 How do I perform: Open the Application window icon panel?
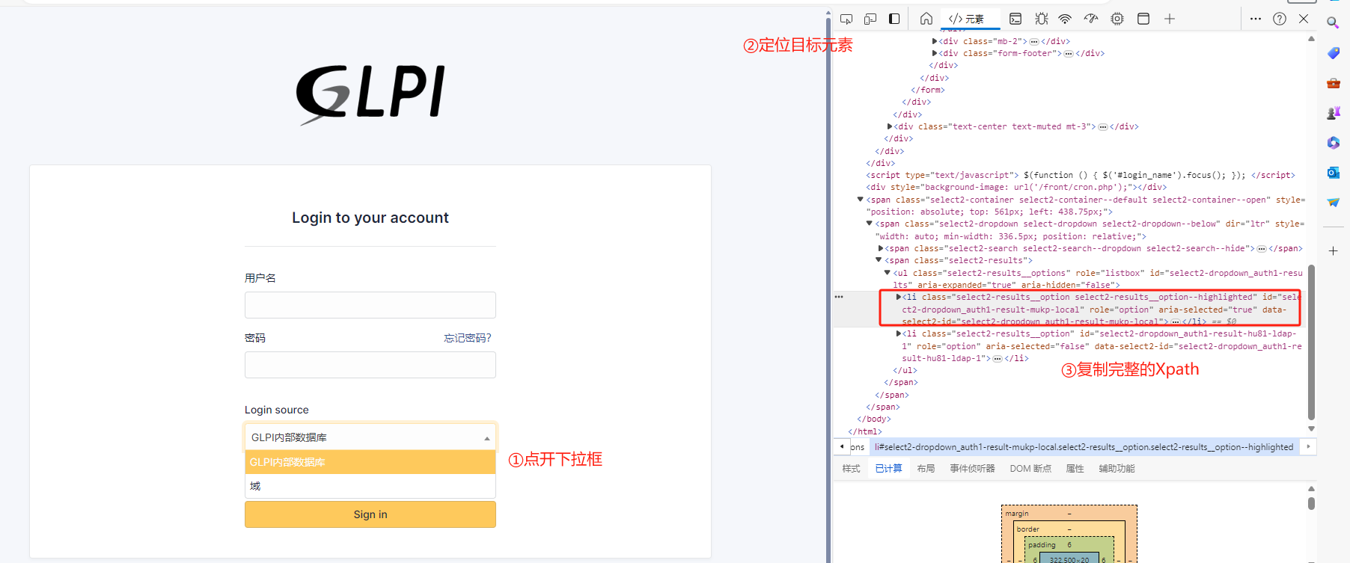(1143, 19)
